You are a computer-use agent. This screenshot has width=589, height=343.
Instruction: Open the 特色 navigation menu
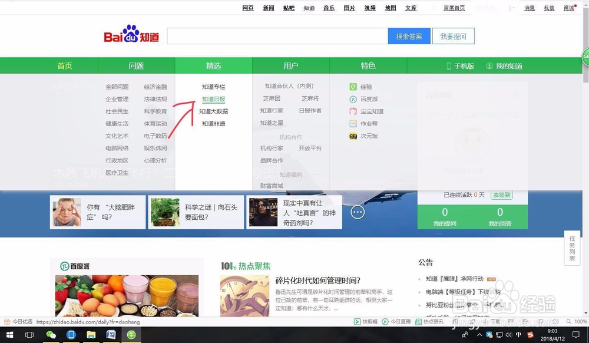(x=368, y=65)
